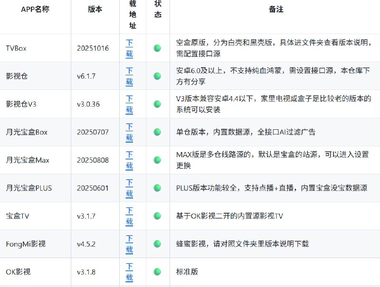Click the green indicator next to 月光宝盒Max
The image size is (380, 287).
point(157,160)
